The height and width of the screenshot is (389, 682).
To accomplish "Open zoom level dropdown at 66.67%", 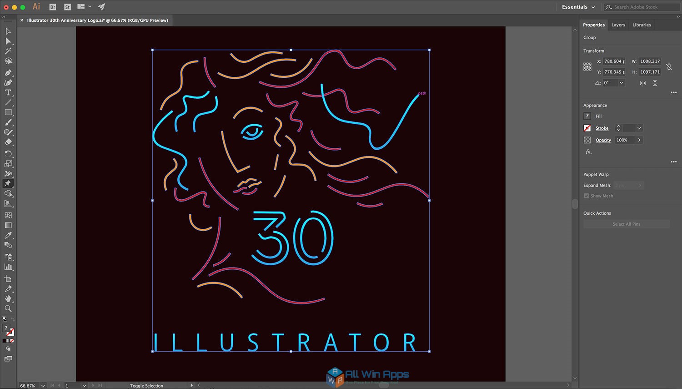I will pyautogui.click(x=43, y=385).
